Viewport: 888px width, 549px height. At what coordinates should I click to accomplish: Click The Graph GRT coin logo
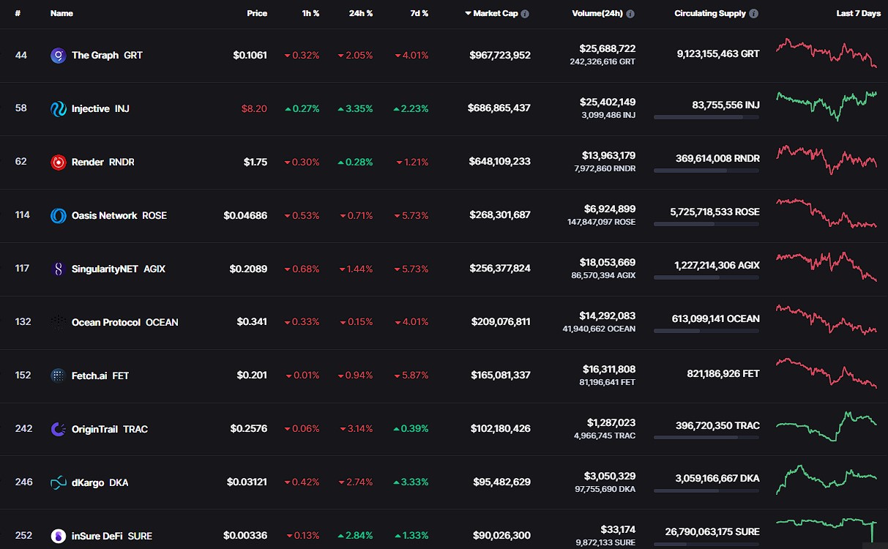click(59, 55)
